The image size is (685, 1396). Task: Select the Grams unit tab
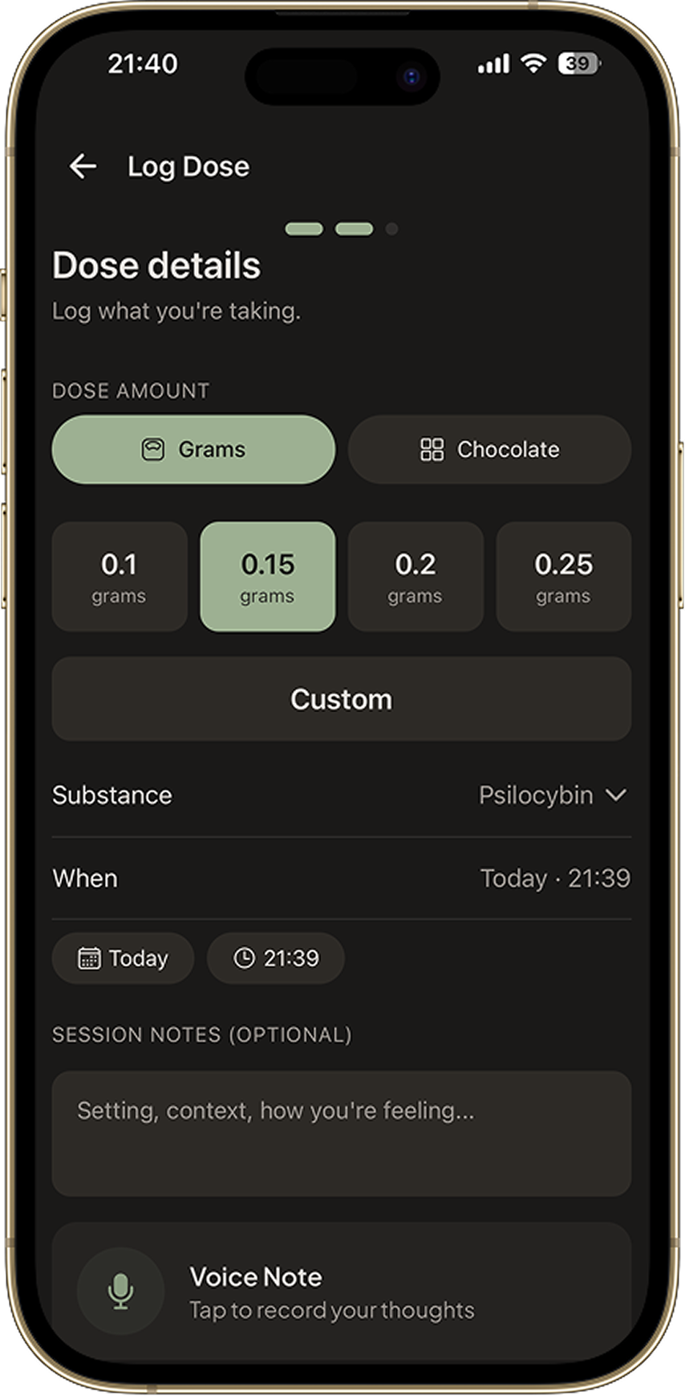tap(193, 450)
